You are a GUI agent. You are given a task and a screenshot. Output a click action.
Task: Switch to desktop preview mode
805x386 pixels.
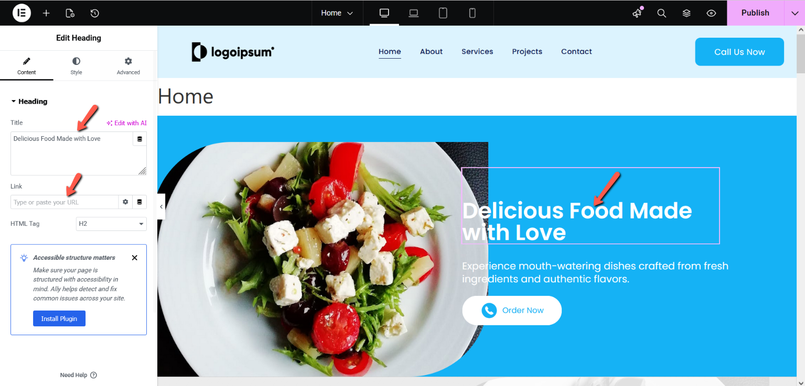coord(384,13)
